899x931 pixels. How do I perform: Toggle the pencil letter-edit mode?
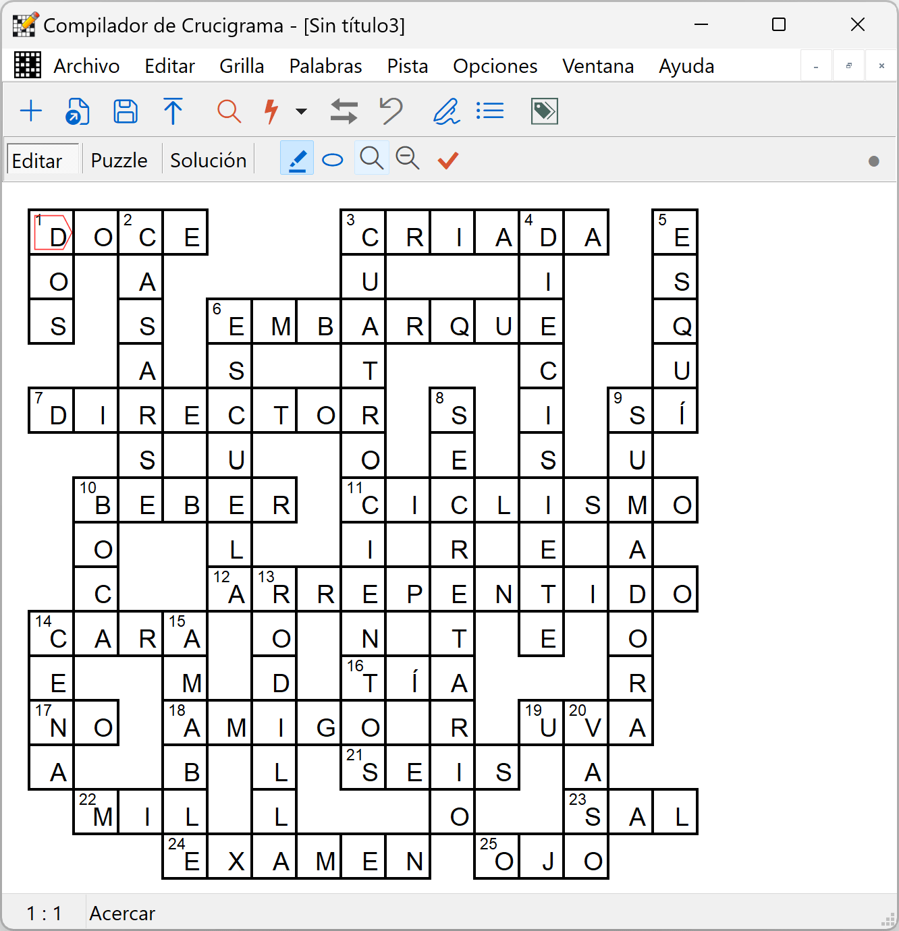[297, 159]
